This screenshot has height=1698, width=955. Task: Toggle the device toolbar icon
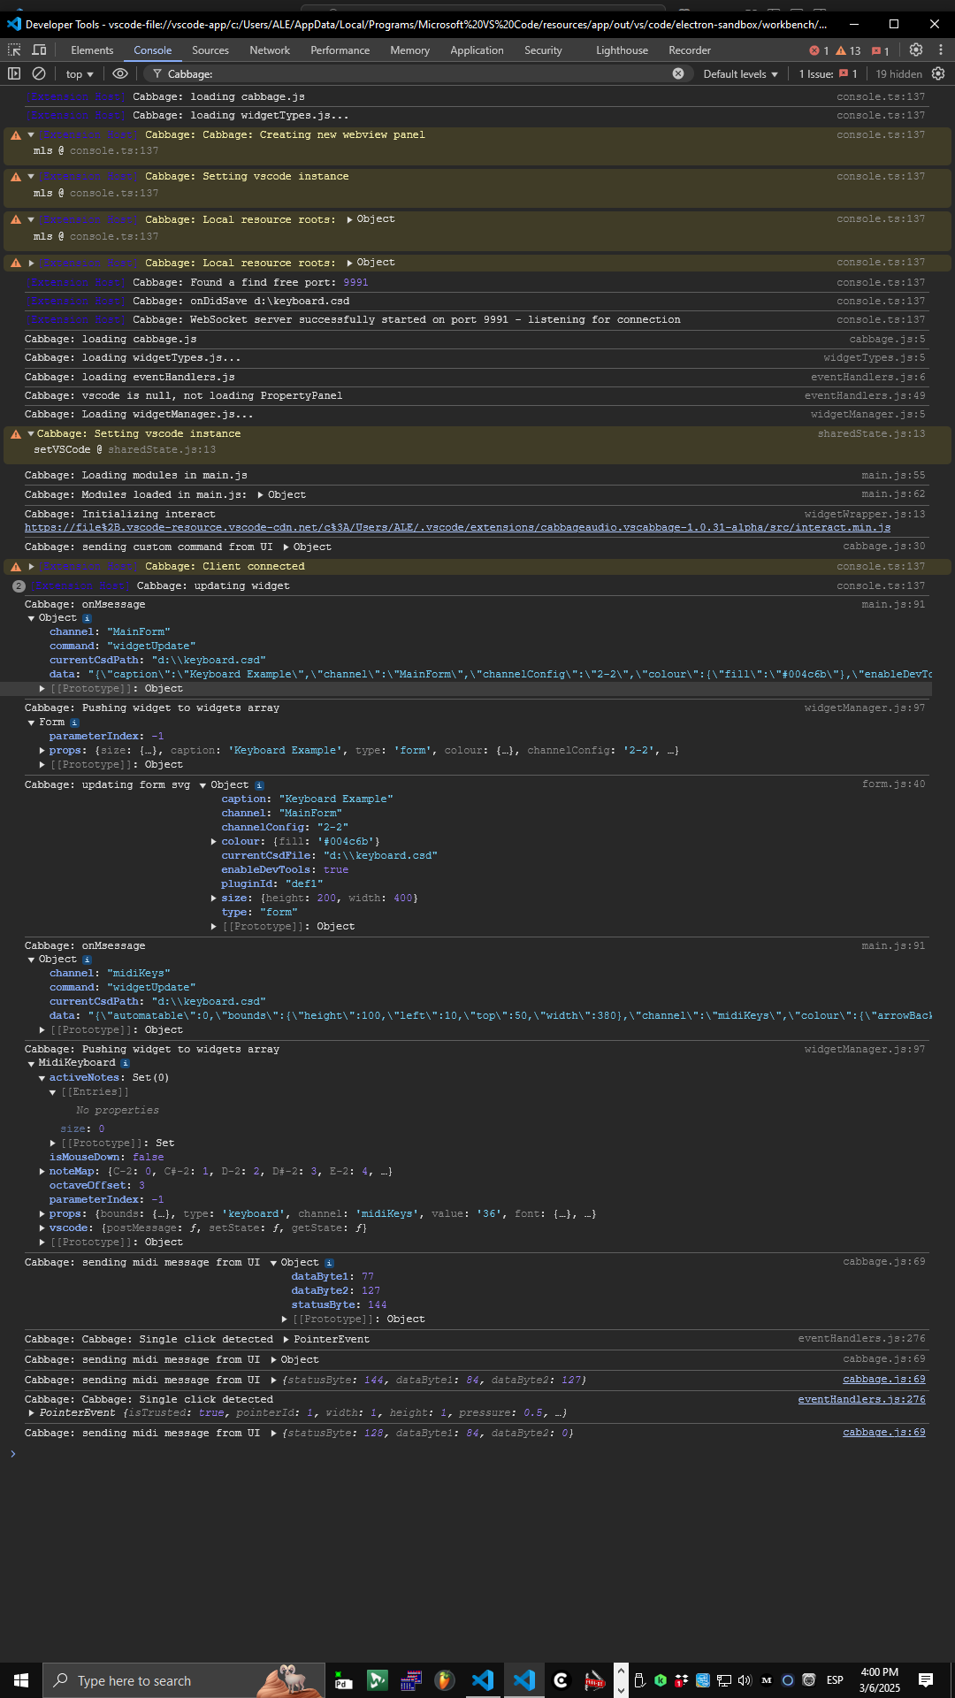(x=39, y=50)
